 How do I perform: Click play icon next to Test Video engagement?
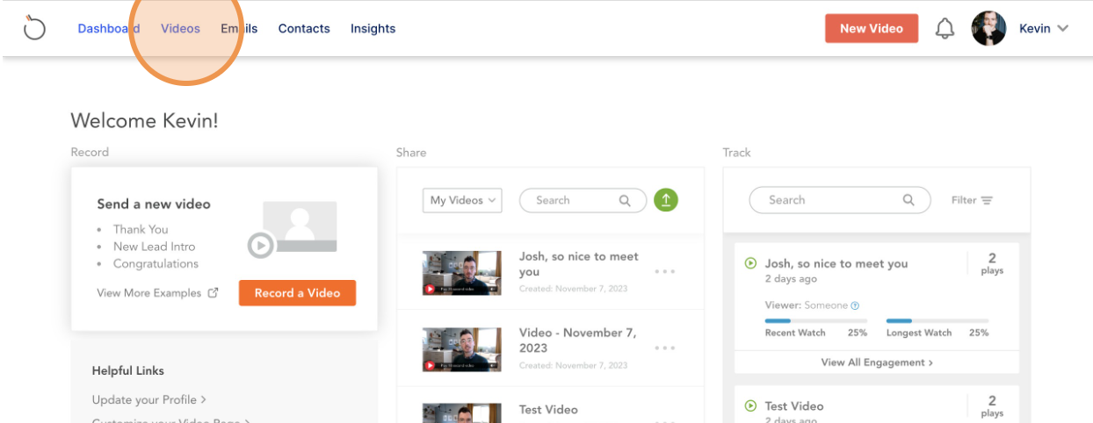point(750,405)
